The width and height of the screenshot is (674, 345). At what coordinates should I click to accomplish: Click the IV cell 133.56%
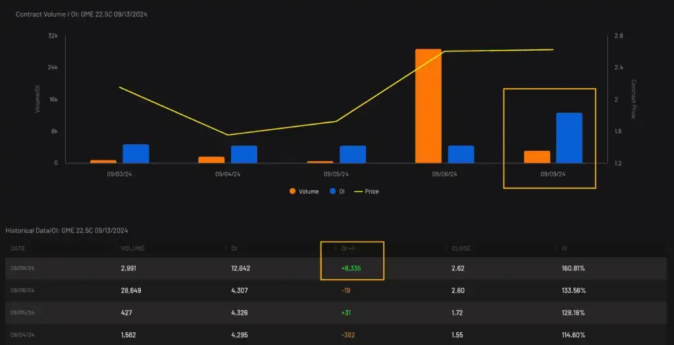574,291
